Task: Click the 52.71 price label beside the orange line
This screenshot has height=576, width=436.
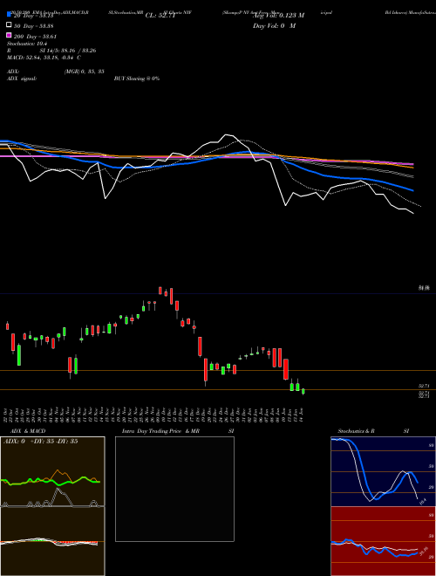Action: (x=424, y=386)
